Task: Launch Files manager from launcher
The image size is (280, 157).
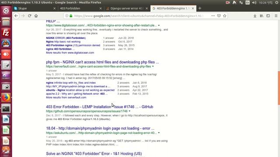Action: (x=6, y=22)
